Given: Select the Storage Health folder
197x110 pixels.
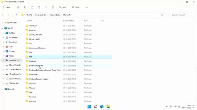Looking at the screenshot, I should pyautogui.click(x=34, y=39).
